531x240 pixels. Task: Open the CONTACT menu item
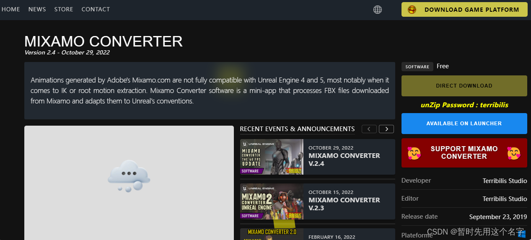[96, 9]
